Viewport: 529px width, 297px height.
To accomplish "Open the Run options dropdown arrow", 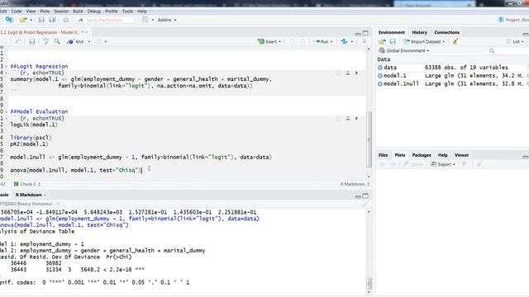I will click(x=331, y=42).
